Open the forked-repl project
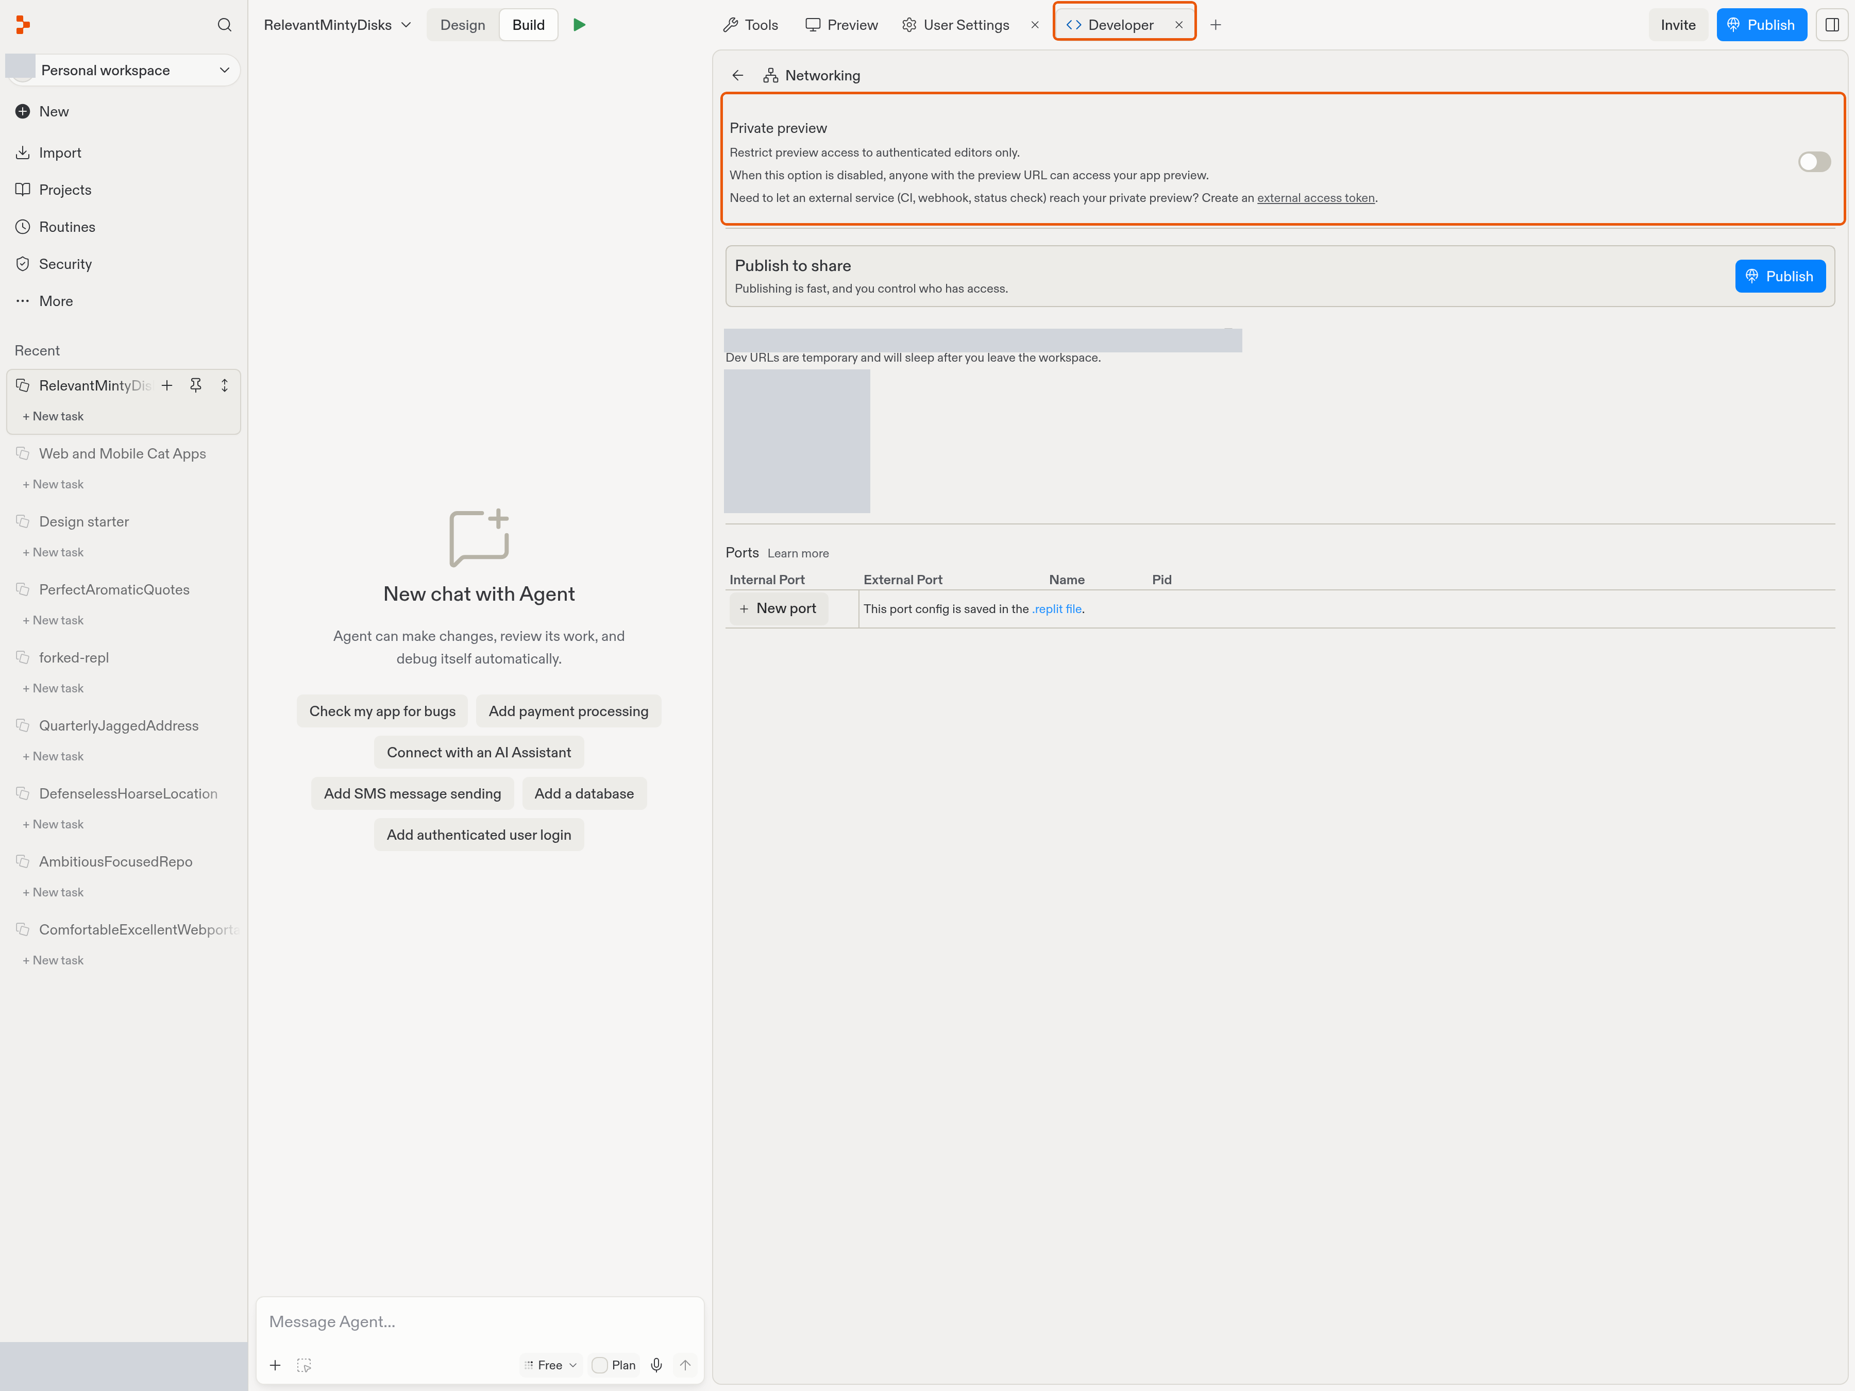The image size is (1855, 1391). pos(74,657)
